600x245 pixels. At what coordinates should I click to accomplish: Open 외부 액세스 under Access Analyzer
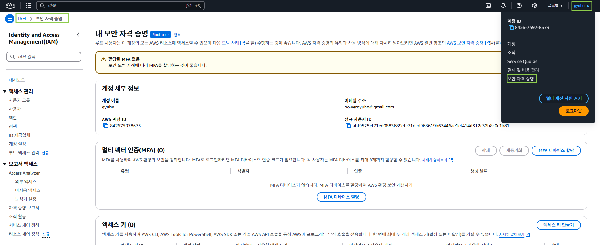tap(26, 182)
